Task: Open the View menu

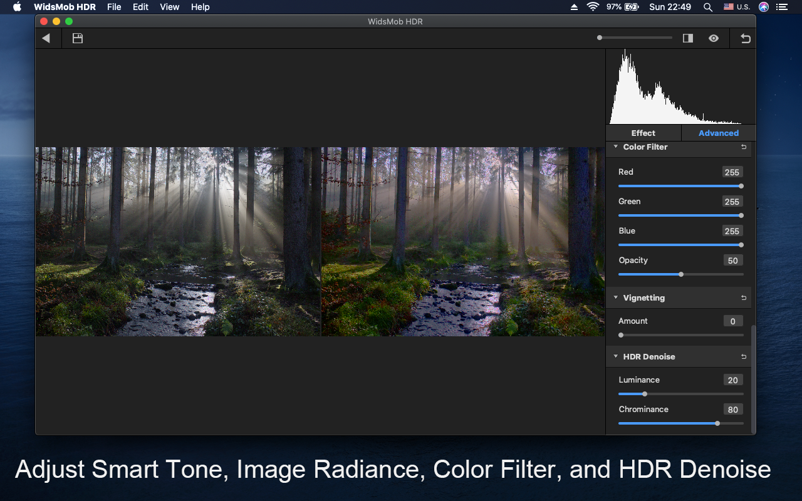Action: point(169,7)
